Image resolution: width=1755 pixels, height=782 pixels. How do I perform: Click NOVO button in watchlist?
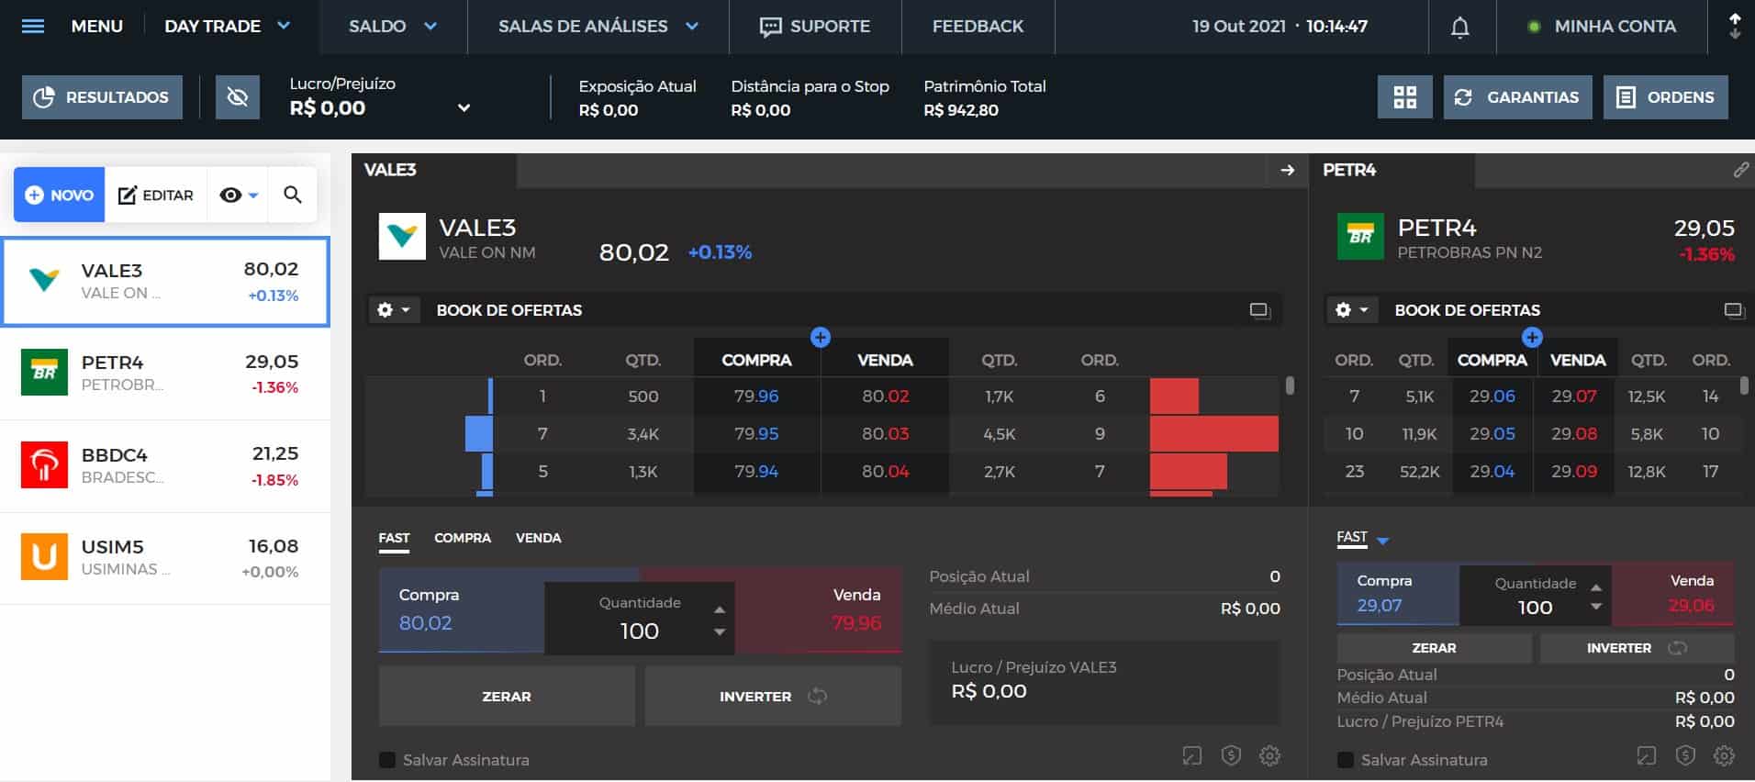pyautogui.click(x=60, y=195)
